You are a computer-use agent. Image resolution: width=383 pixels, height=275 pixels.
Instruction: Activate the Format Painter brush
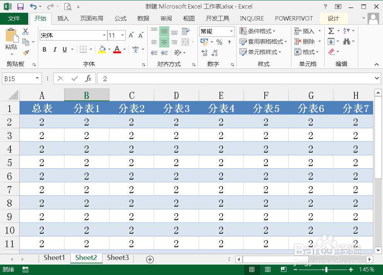click(x=26, y=53)
